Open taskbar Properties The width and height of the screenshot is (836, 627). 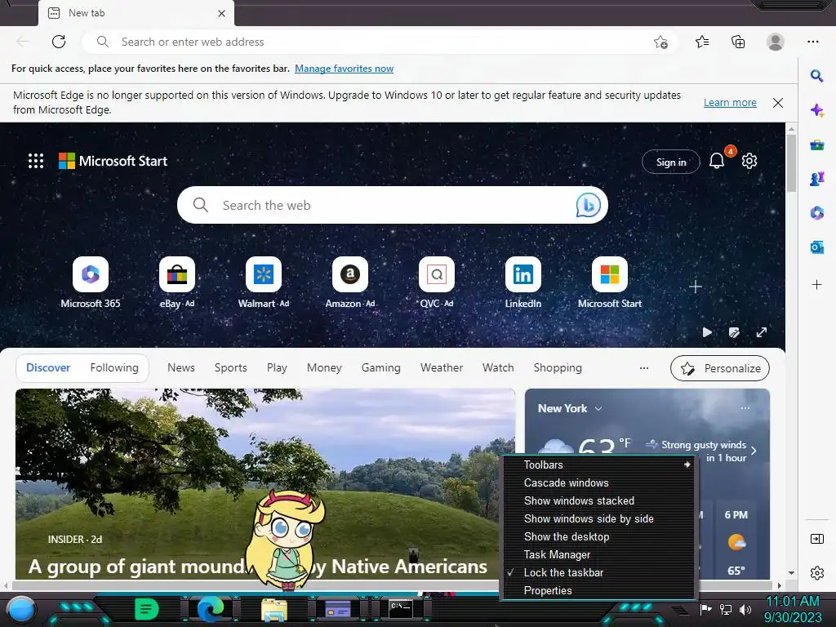(x=600, y=591)
